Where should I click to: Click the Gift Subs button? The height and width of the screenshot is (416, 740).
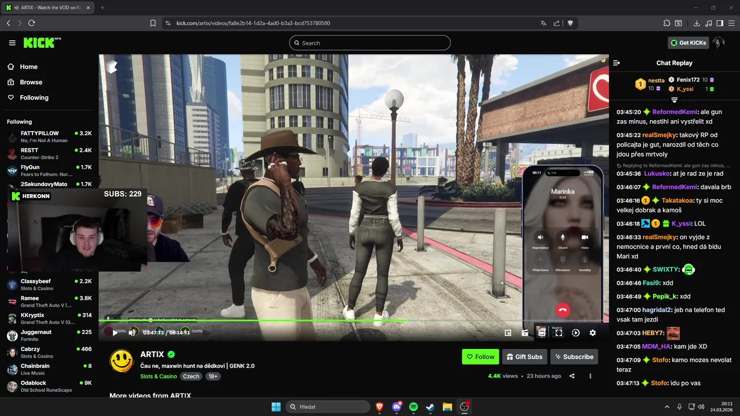coord(524,356)
